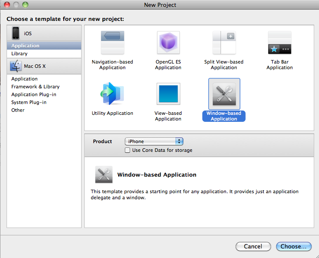Select Application Plug-in category
This screenshot has height=258, width=319.
pos(44,94)
